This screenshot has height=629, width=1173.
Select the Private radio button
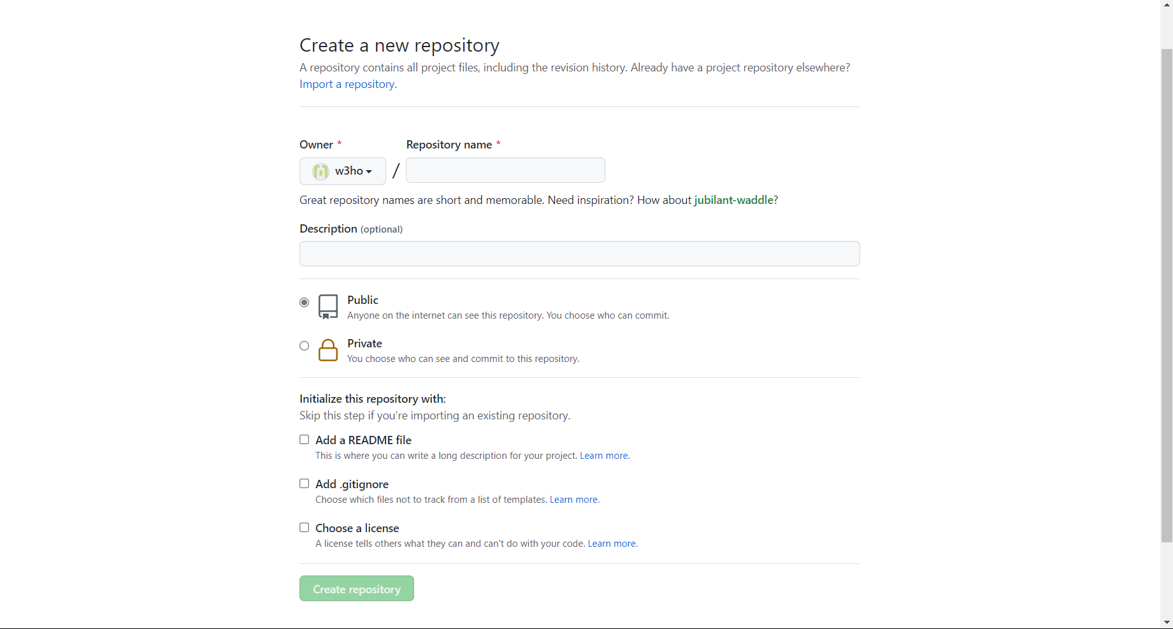[305, 345]
